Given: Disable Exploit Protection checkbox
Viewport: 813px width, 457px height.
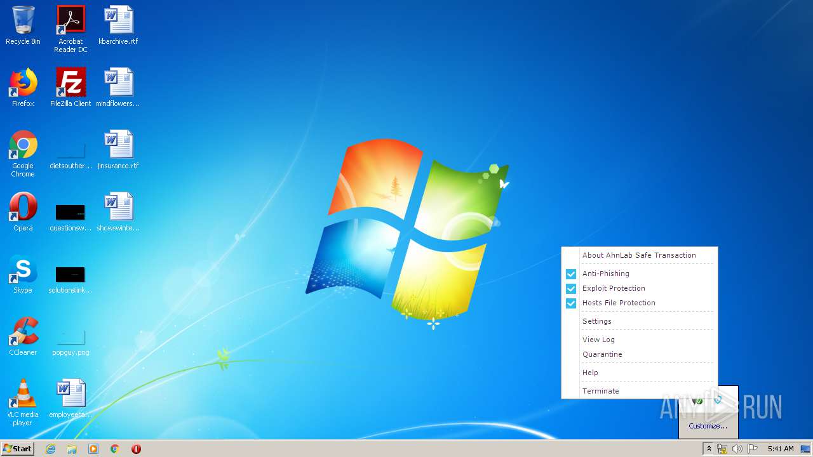Looking at the screenshot, I should [x=571, y=288].
